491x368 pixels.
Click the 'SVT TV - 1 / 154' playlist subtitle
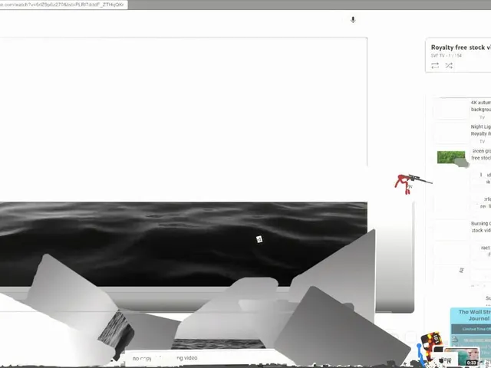[x=447, y=56]
